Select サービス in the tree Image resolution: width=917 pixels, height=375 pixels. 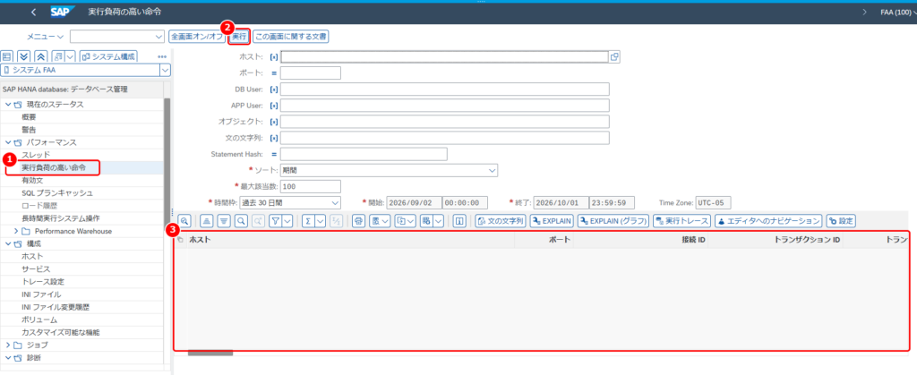pyautogui.click(x=36, y=269)
